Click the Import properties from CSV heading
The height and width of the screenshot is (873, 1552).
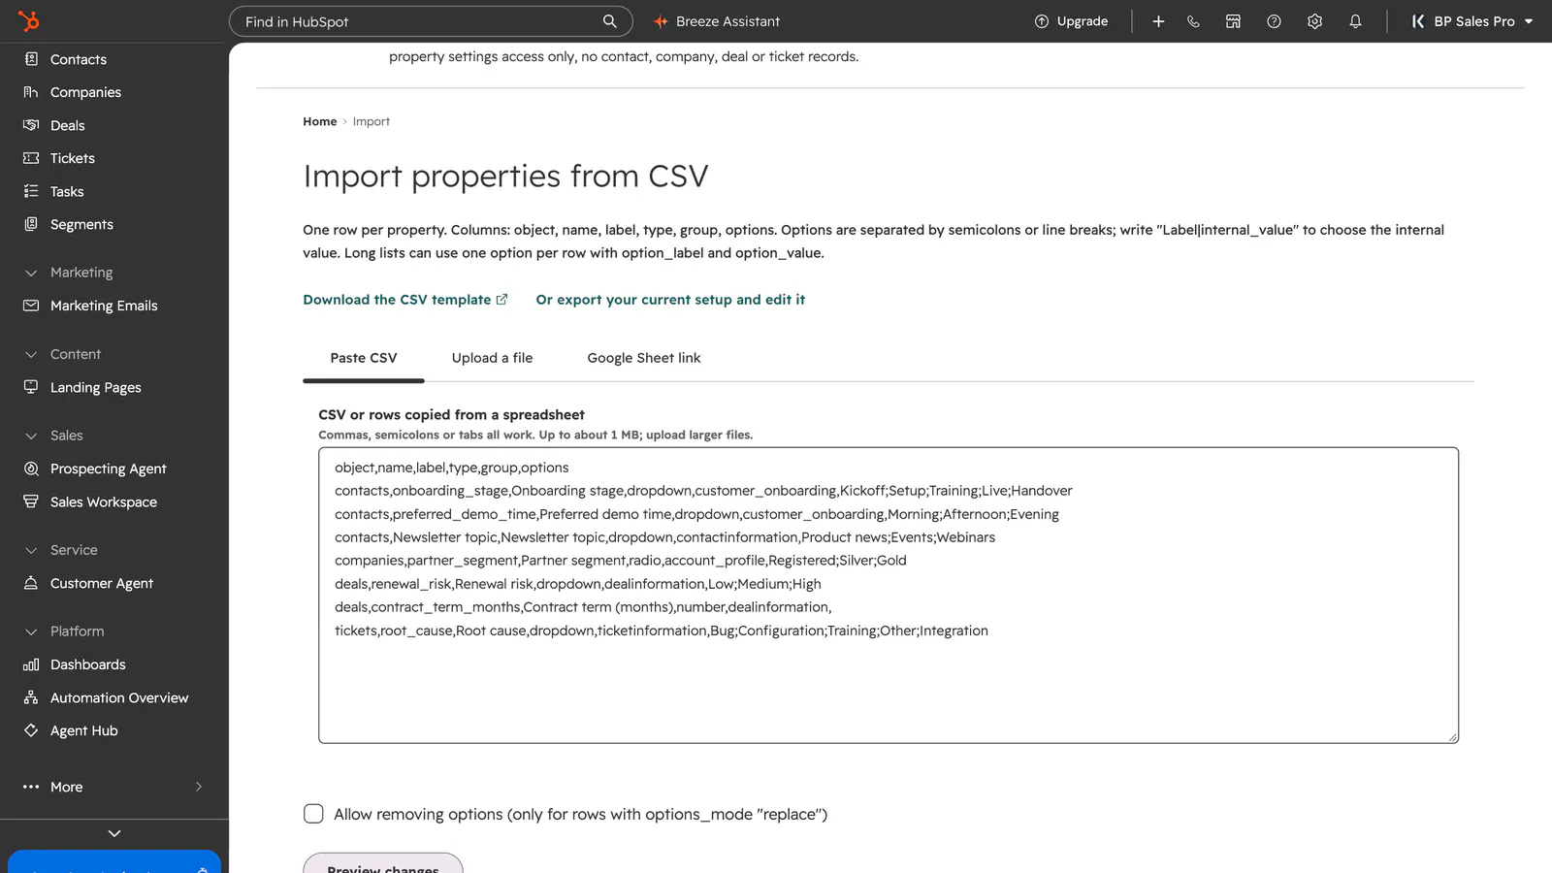505,177
